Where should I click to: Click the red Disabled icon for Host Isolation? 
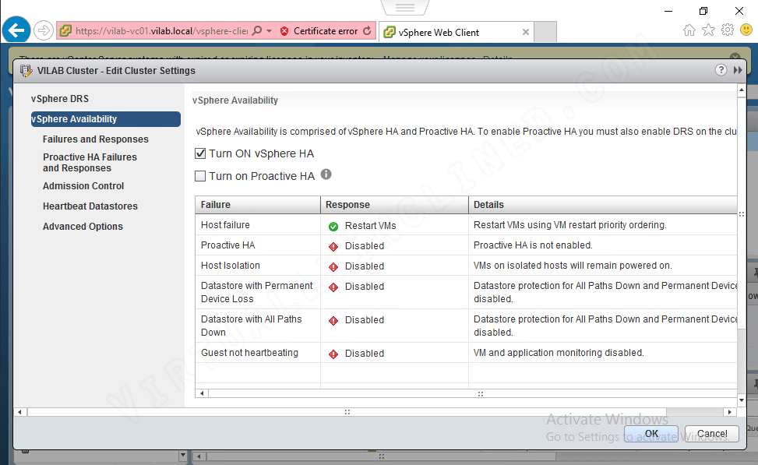[333, 266]
